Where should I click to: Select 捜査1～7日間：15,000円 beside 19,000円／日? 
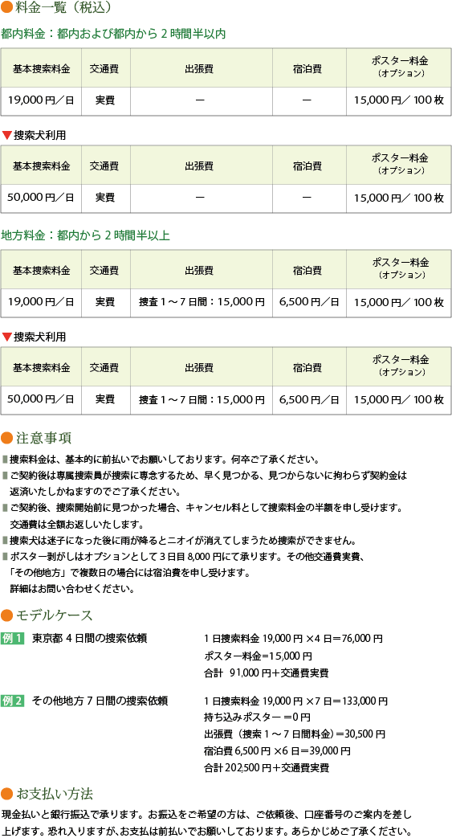pos(202,302)
